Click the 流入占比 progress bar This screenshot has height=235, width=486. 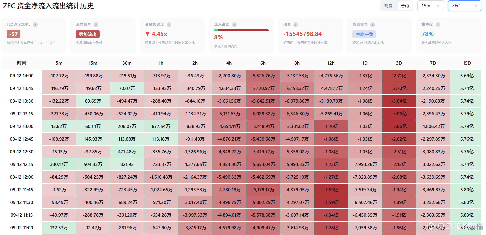point(241,30)
